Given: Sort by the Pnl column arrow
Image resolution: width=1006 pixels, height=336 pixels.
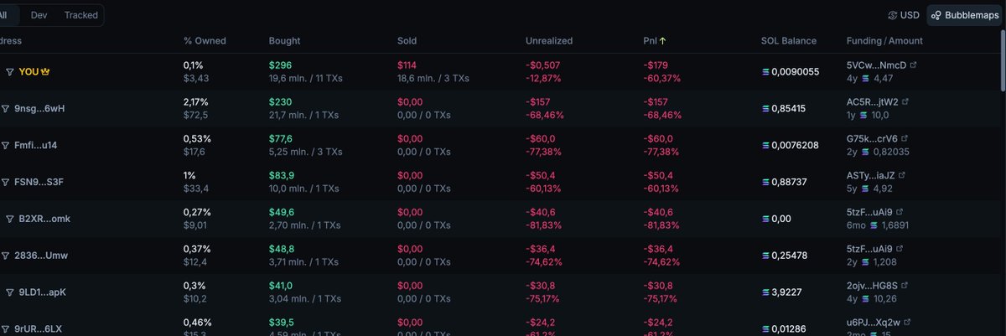Looking at the screenshot, I should click(663, 40).
